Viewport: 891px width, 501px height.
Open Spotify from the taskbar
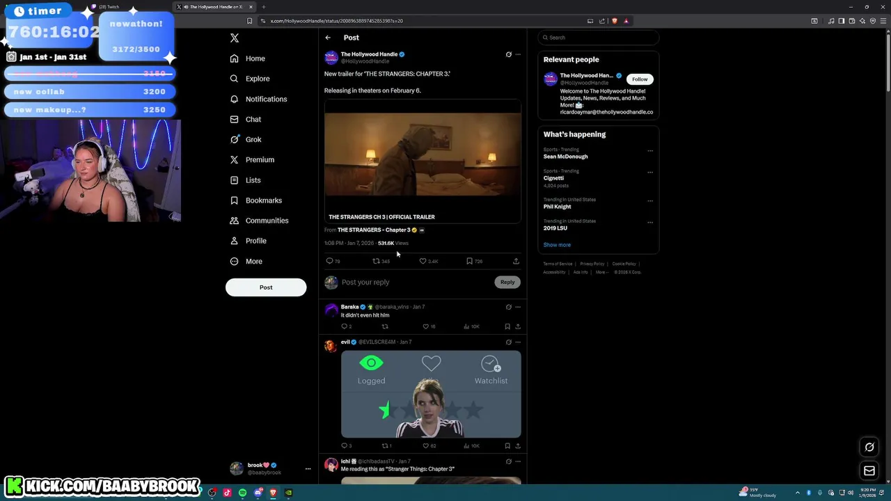(242, 493)
